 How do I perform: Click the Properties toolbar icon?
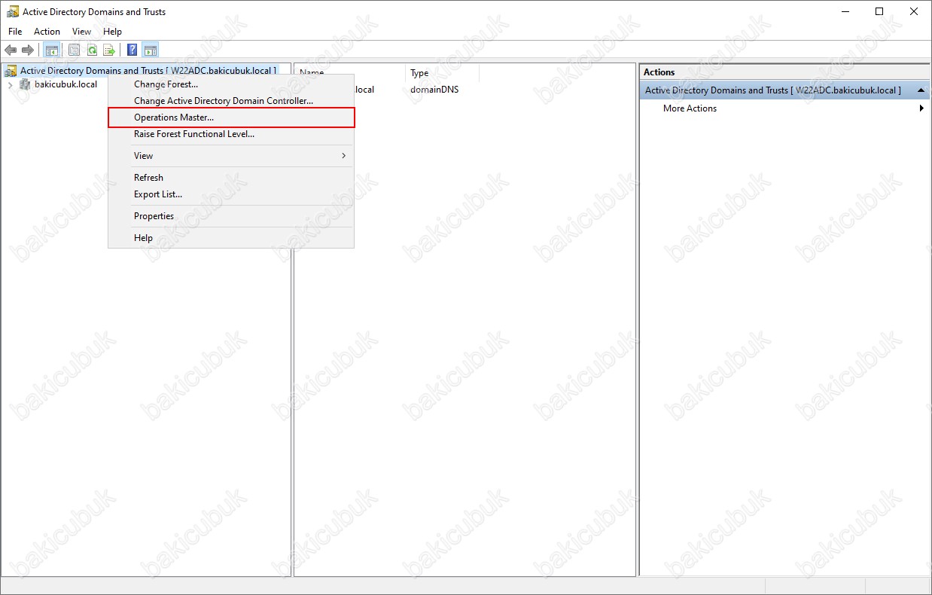[74, 50]
